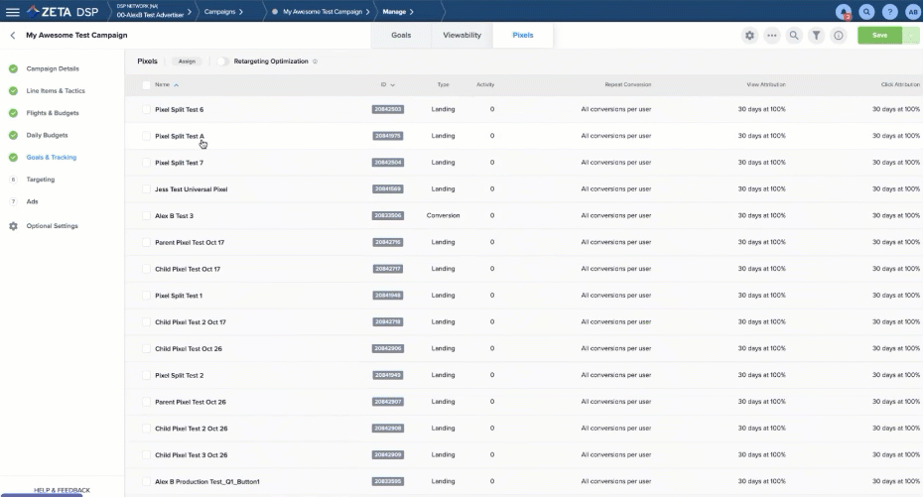This screenshot has height=497, width=923.
Task: Expand the Save button dropdown arrow
Action: 911,36
